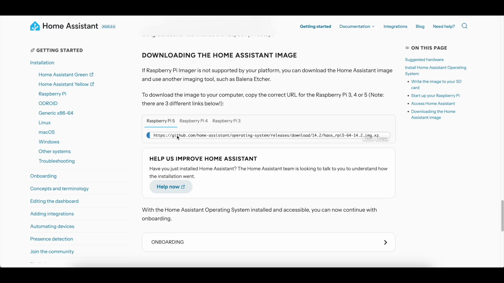Open the Linux sidebar link
Viewport: 504px width, 283px height.
click(45, 123)
